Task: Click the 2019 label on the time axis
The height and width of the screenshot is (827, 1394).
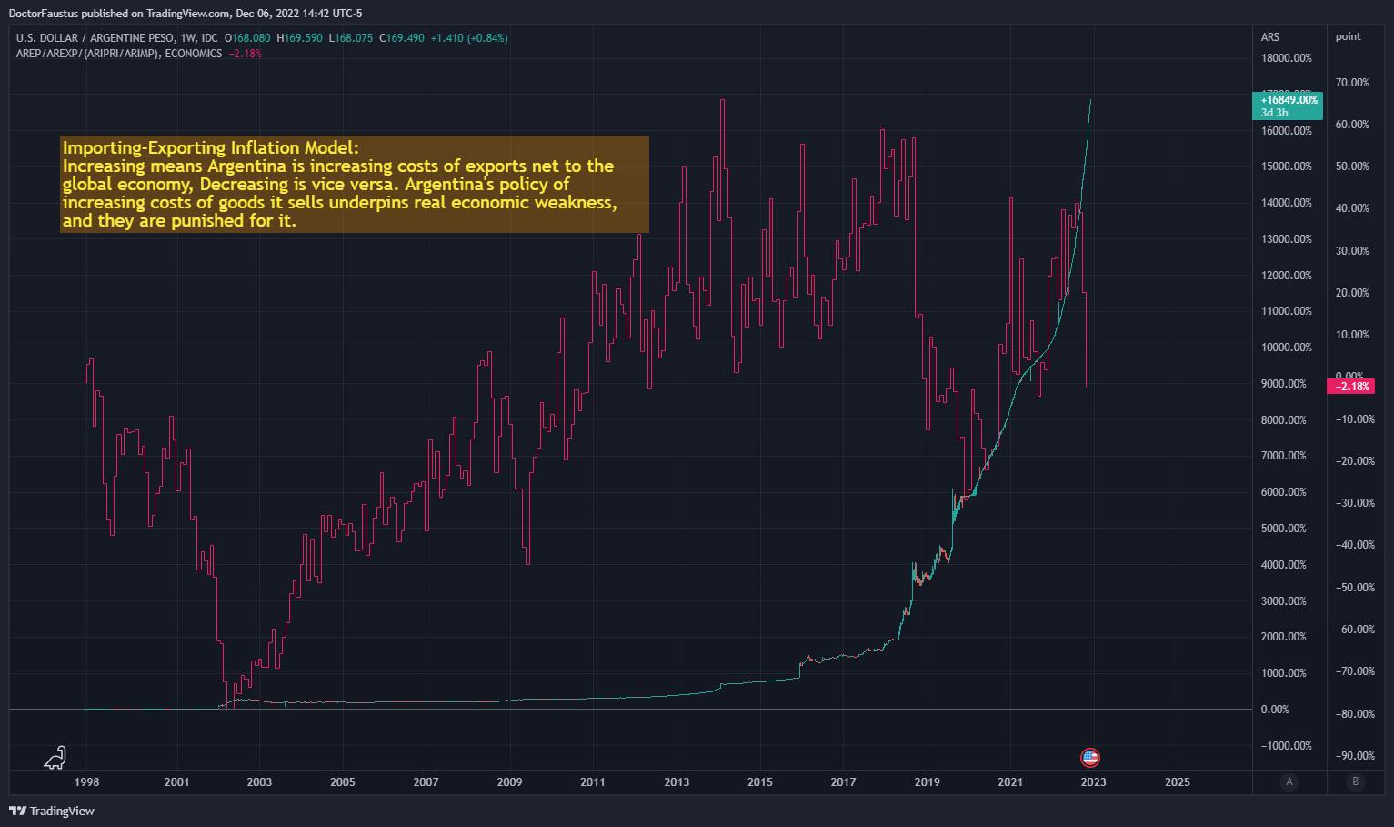Action: click(x=927, y=782)
